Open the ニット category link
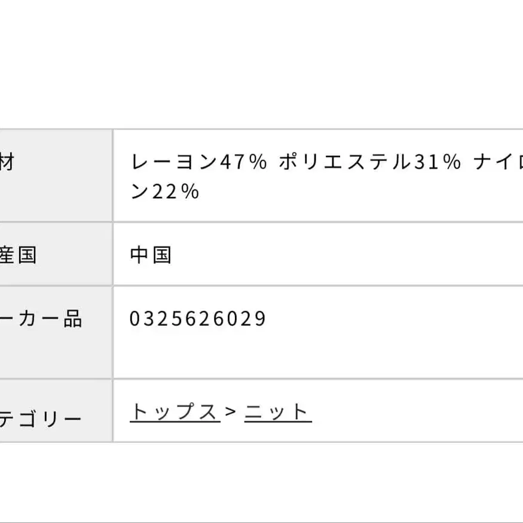Viewport: 523px width, 523px height. click(x=278, y=412)
